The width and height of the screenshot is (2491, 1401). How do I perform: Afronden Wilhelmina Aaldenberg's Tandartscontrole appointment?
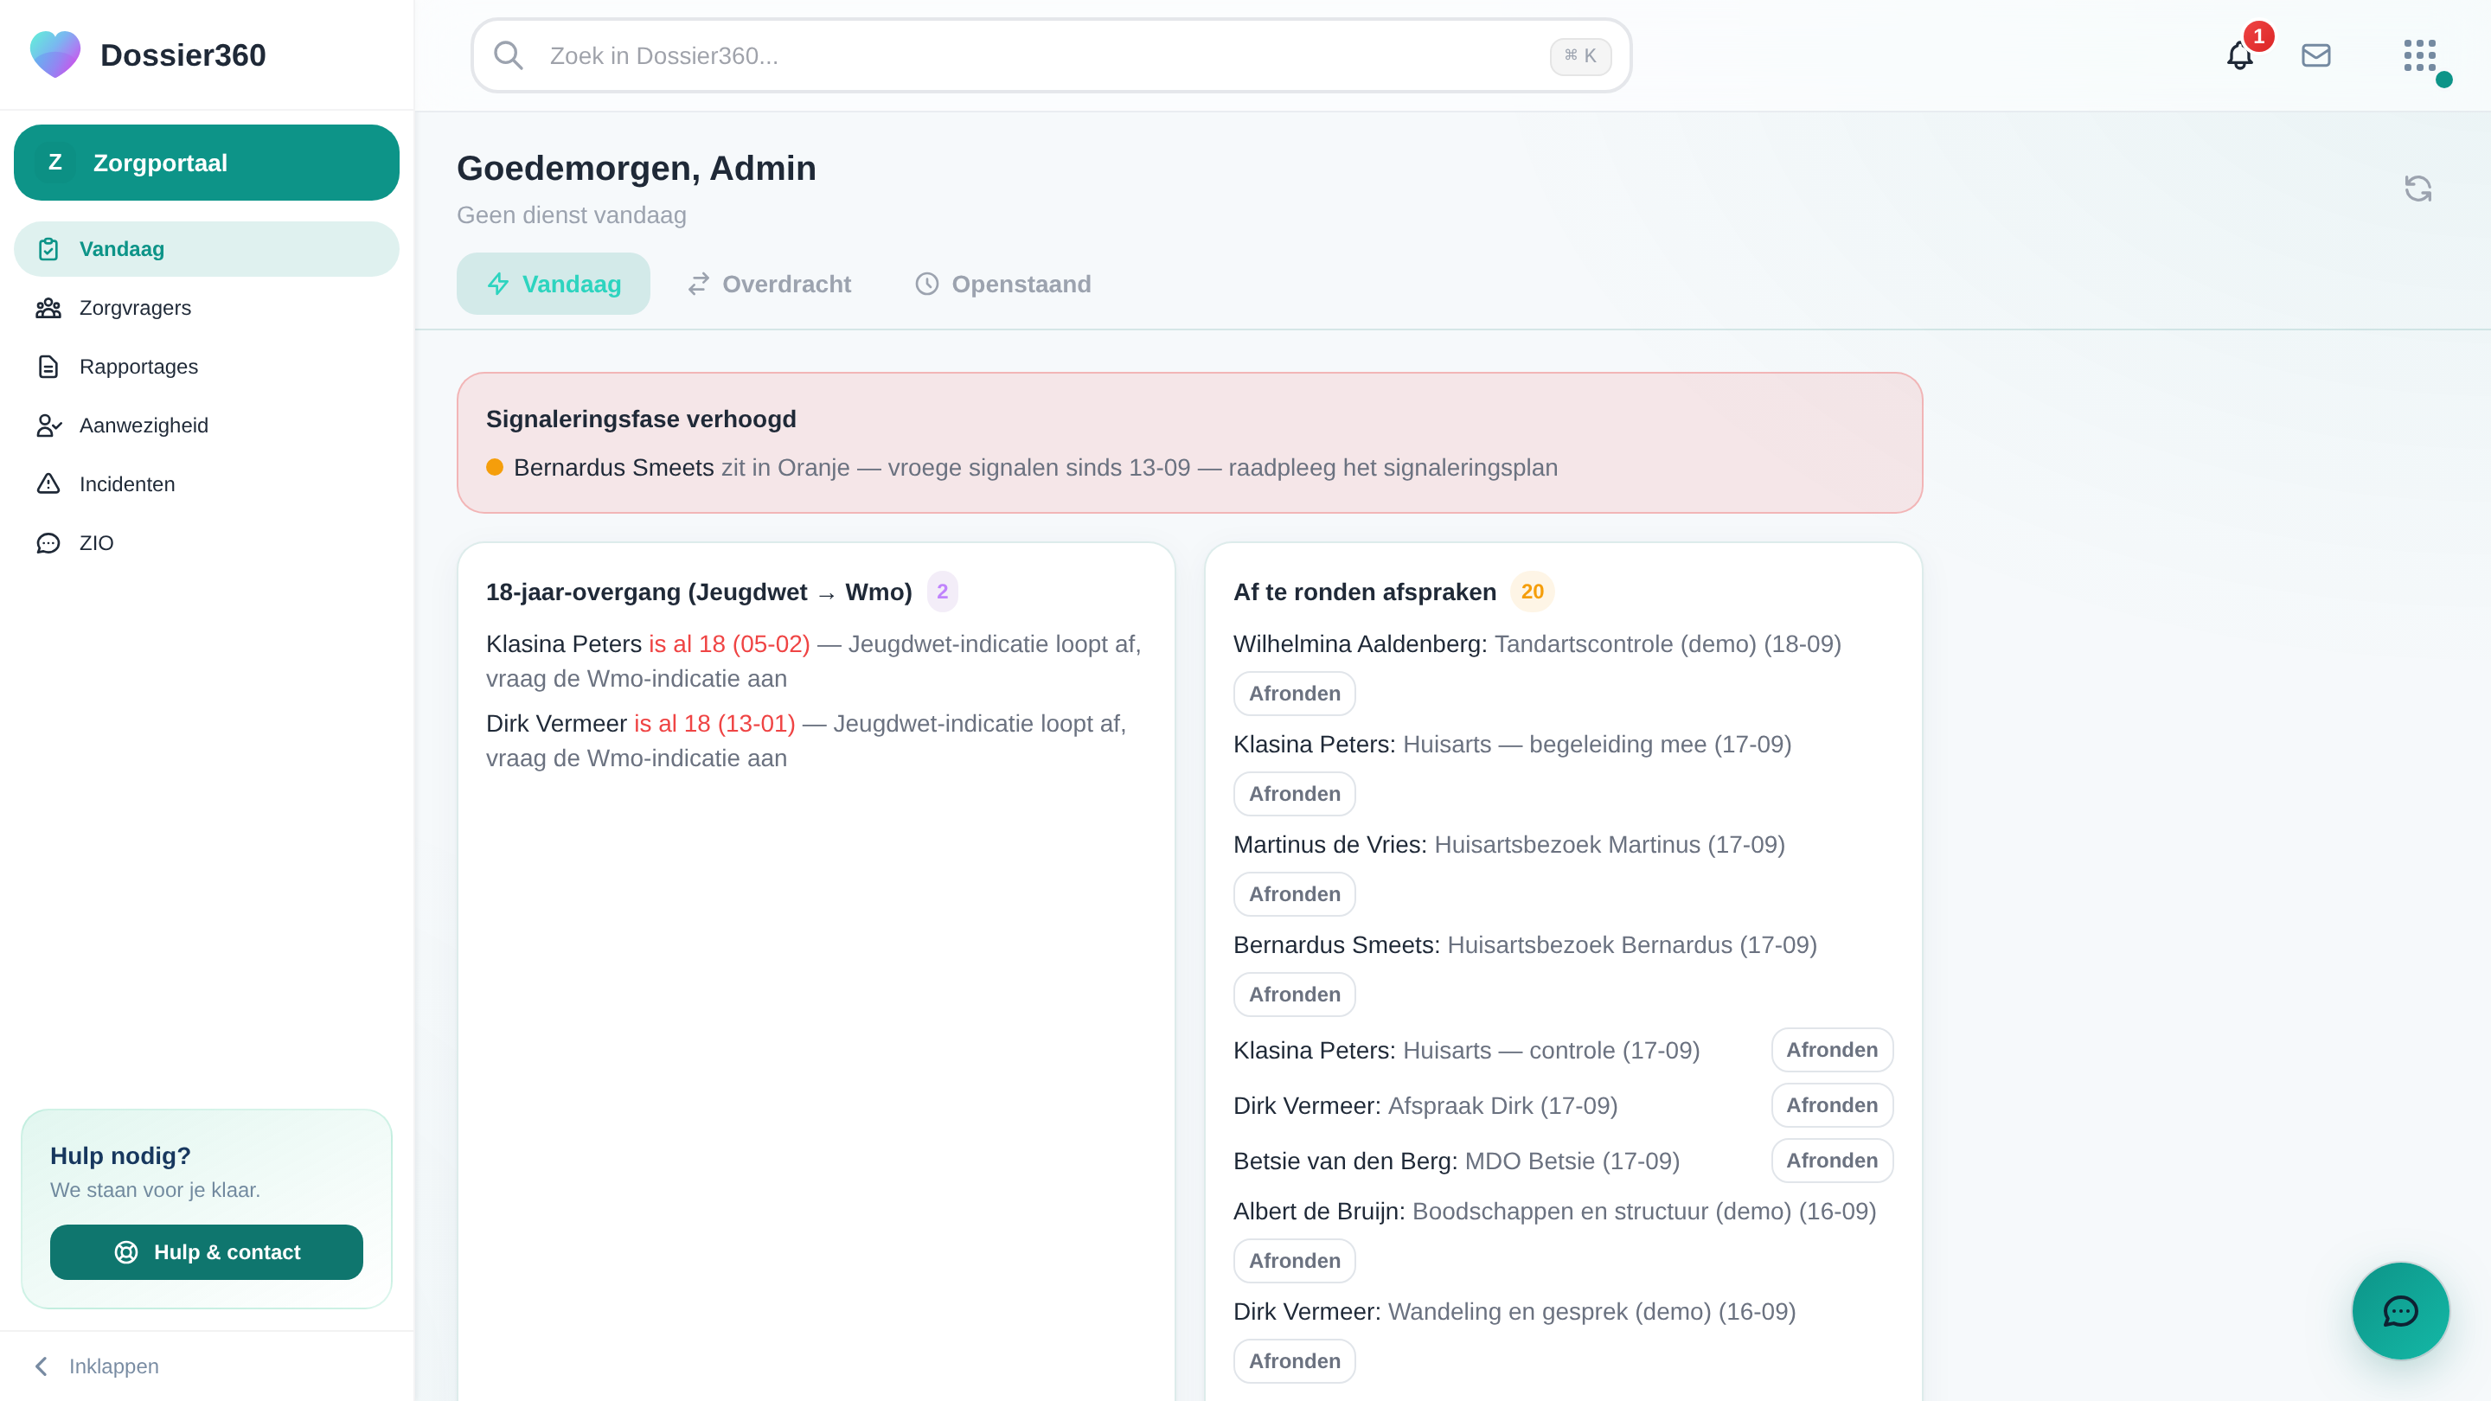tap(1294, 694)
